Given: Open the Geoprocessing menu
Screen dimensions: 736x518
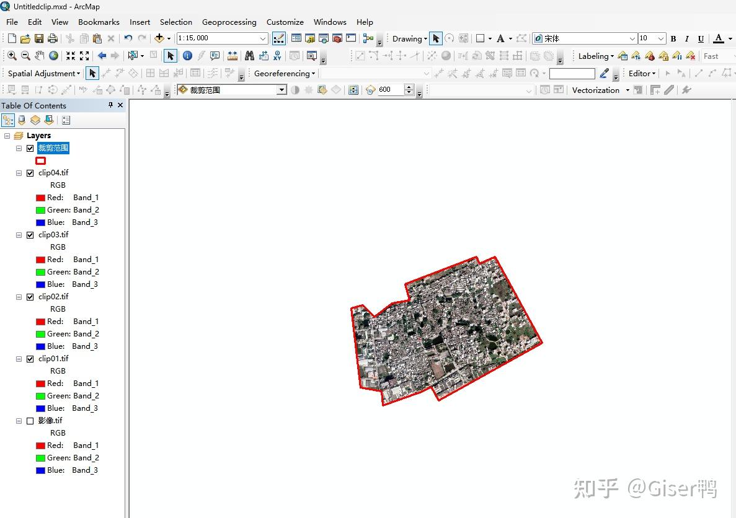Looking at the screenshot, I should 229,22.
